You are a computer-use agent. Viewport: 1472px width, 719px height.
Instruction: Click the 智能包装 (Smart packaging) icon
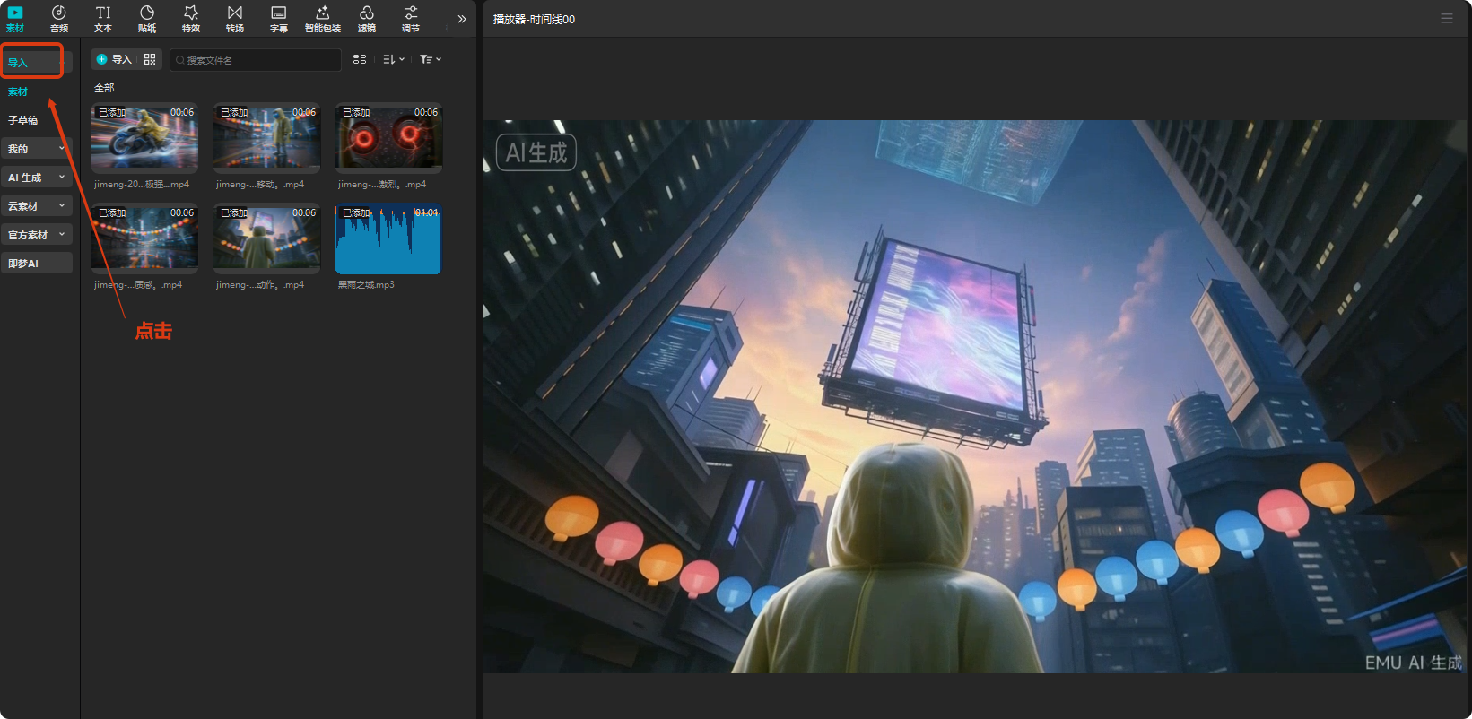[323, 18]
